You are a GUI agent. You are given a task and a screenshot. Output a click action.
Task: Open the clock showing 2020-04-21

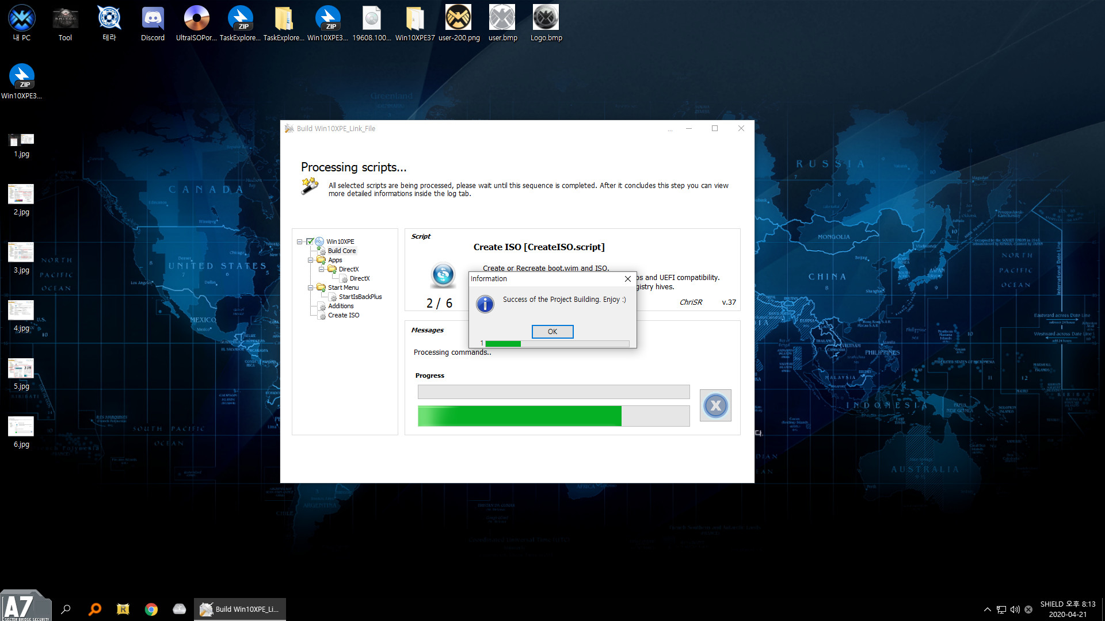coord(1068,609)
